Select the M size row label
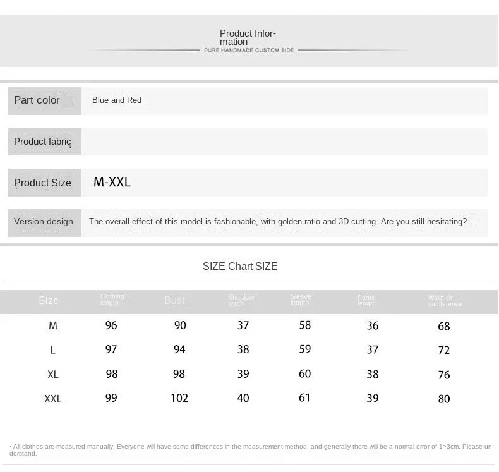 (x=53, y=325)
